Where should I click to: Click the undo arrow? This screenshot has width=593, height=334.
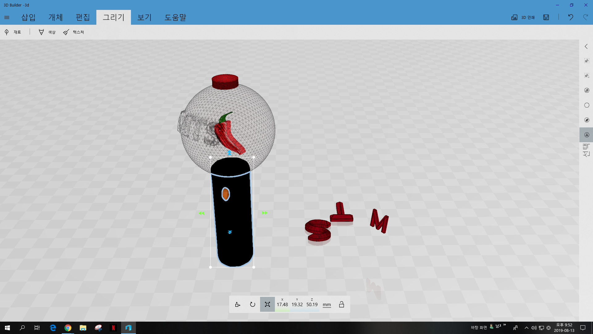(570, 17)
